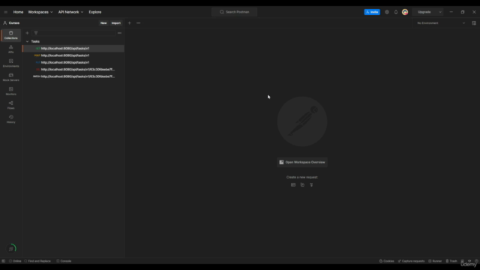This screenshot has width=480, height=270.
Task: Click the bootcamp progress circle icon
Action: [11, 248]
